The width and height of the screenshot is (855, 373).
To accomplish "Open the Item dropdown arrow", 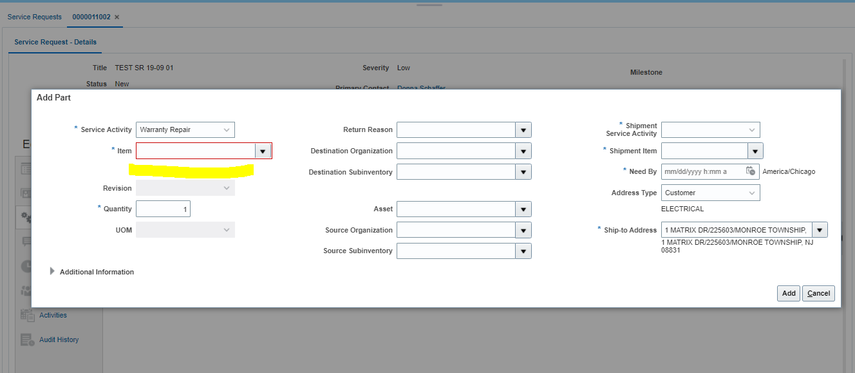I will (263, 151).
